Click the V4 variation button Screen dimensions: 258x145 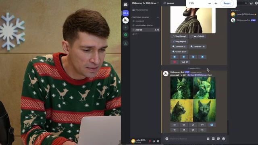coord(202,130)
